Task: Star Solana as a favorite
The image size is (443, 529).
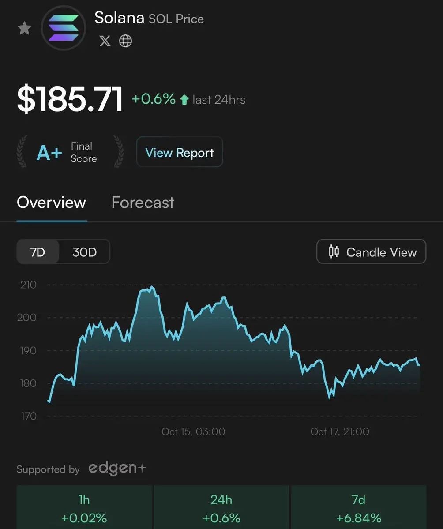Action: pyautogui.click(x=24, y=29)
